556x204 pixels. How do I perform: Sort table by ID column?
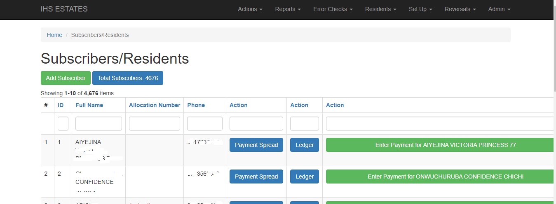click(x=61, y=105)
